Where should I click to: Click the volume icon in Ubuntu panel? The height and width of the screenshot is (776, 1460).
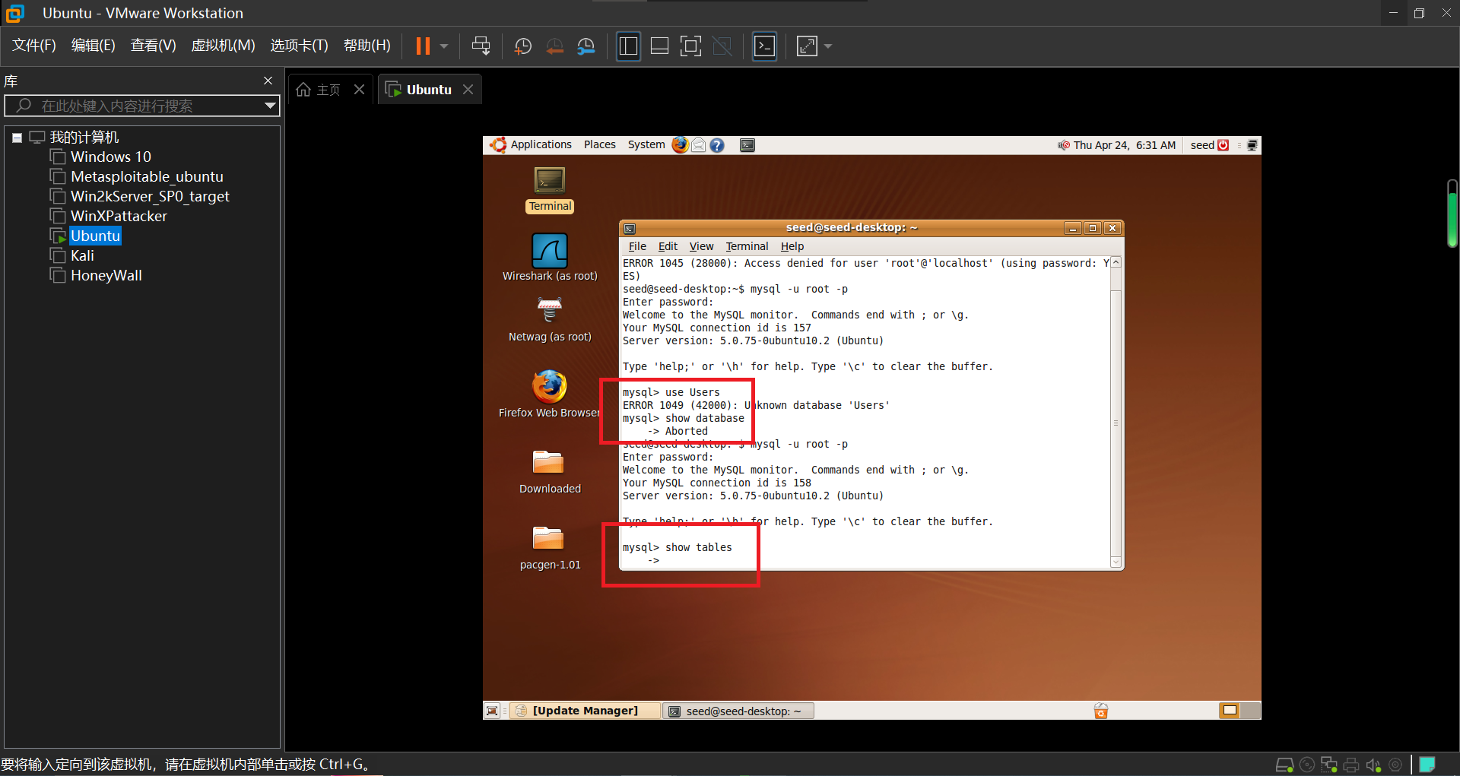click(x=1063, y=145)
